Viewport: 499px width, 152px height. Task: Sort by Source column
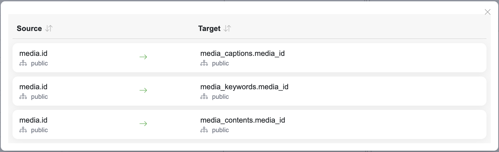pyautogui.click(x=49, y=28)
